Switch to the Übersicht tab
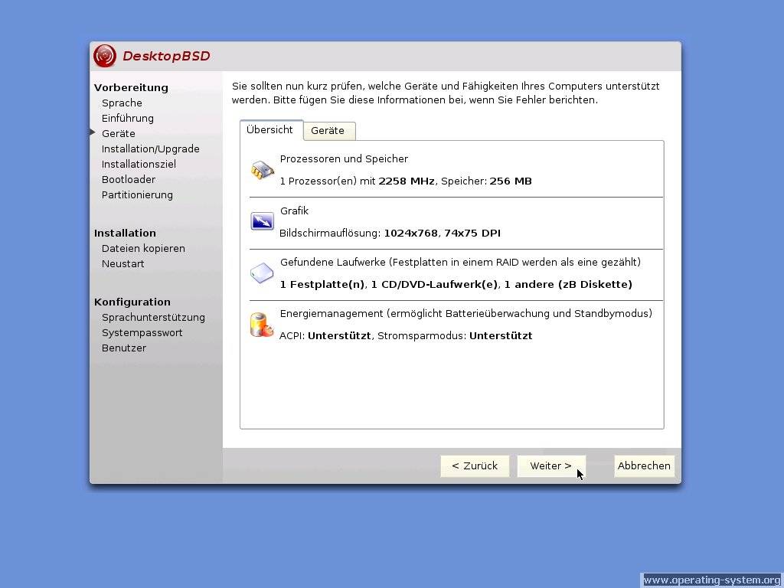 point(270,130)
